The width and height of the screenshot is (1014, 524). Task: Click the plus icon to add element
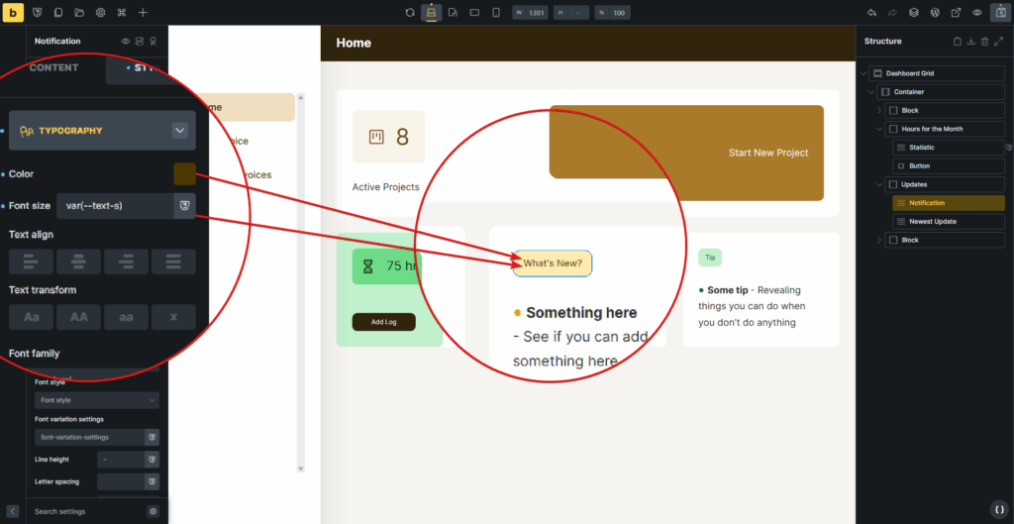coord(143,12)
